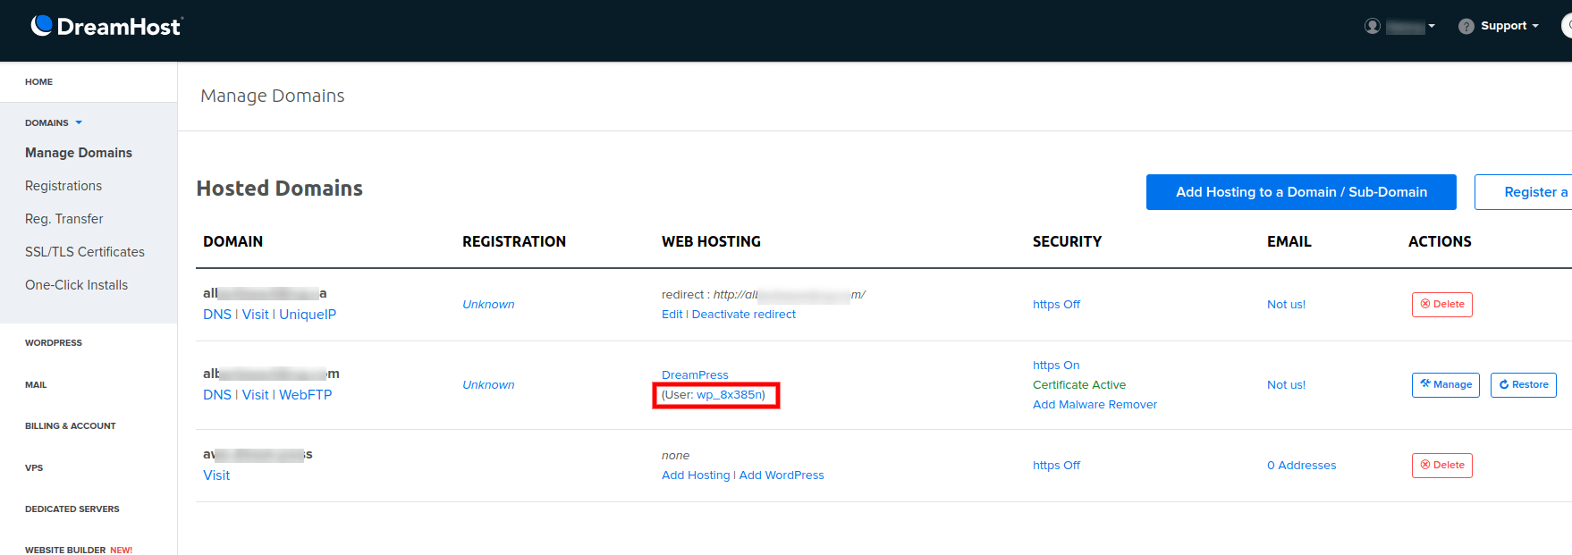Click Visit link next to UniqueIP
1572x555 pixels.
tap(256, 315)
